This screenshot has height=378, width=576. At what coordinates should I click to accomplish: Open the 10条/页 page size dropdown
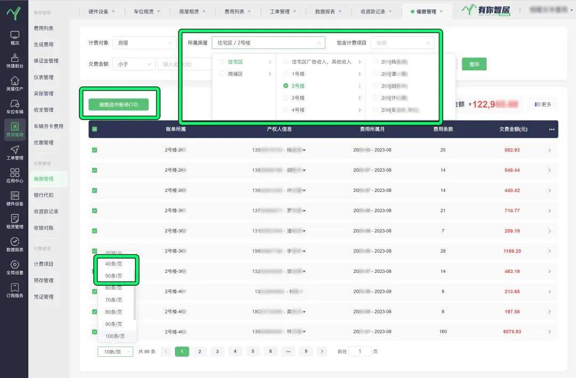(115, 352)
